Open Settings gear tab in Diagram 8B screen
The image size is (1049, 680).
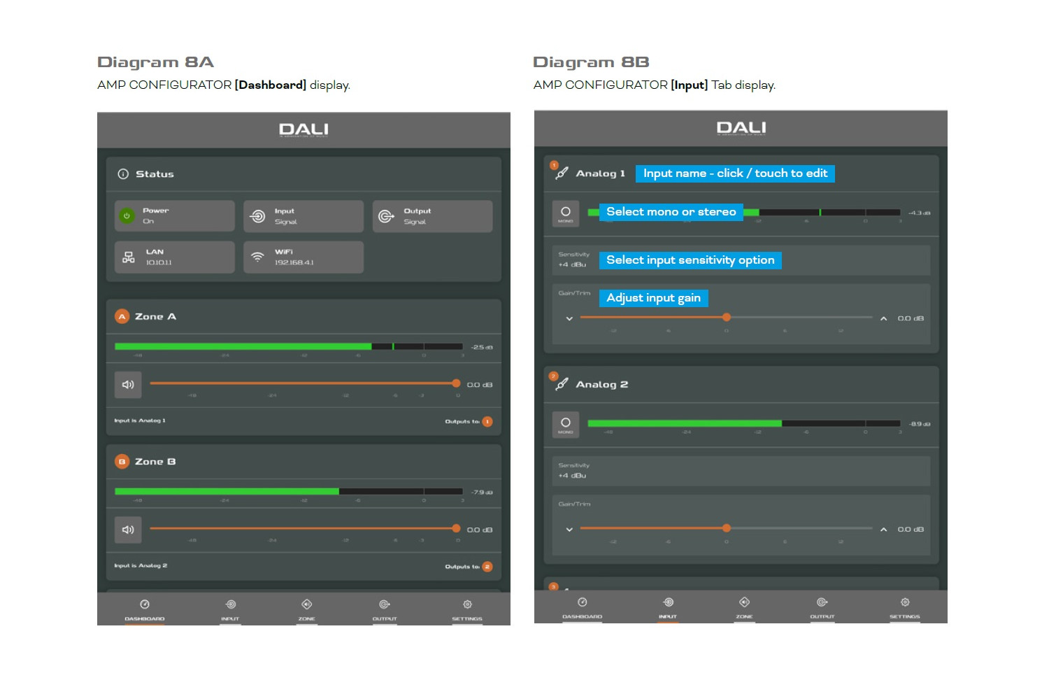coord(905,608)
